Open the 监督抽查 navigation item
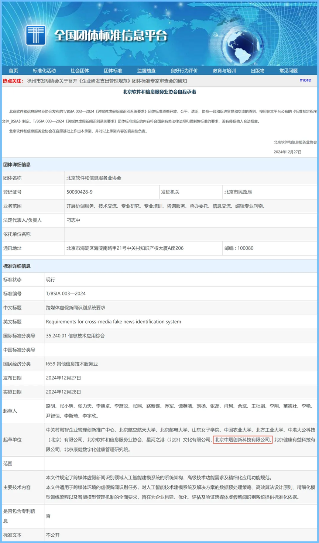The width and height of the screenshot is (319, 543). click(x=146, y=71)
